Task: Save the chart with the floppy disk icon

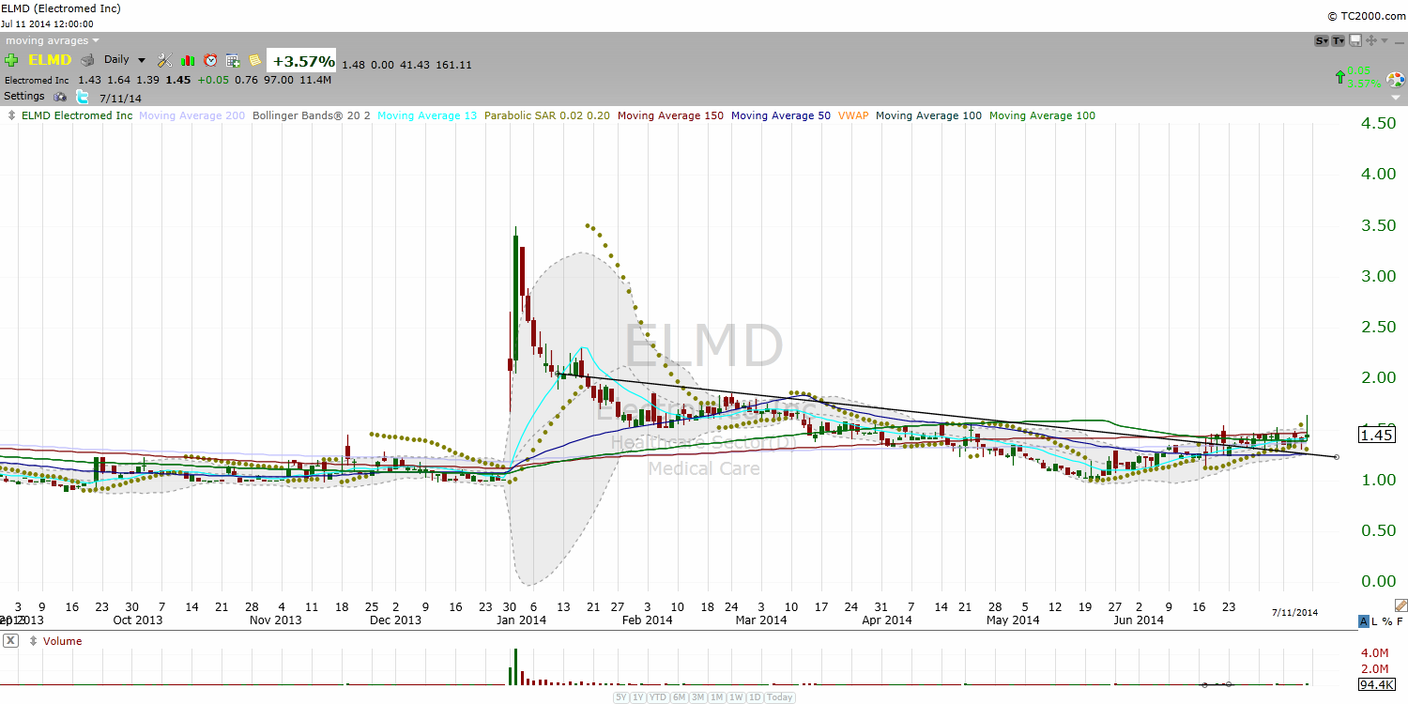Action: pos(1354,41)
